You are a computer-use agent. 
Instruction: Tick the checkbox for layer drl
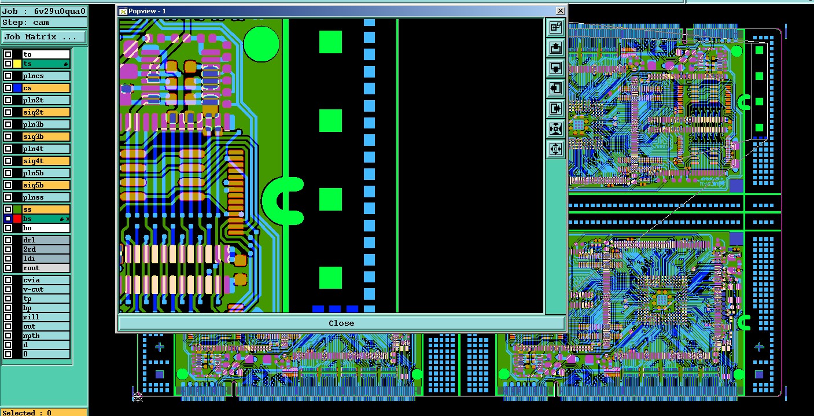pos(8,240)
